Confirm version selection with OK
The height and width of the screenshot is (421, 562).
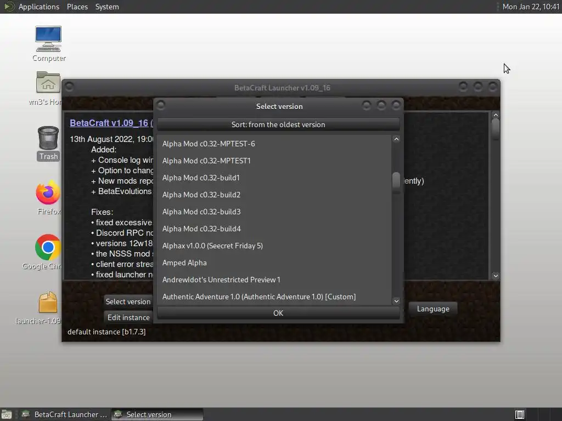pos(278,313)
